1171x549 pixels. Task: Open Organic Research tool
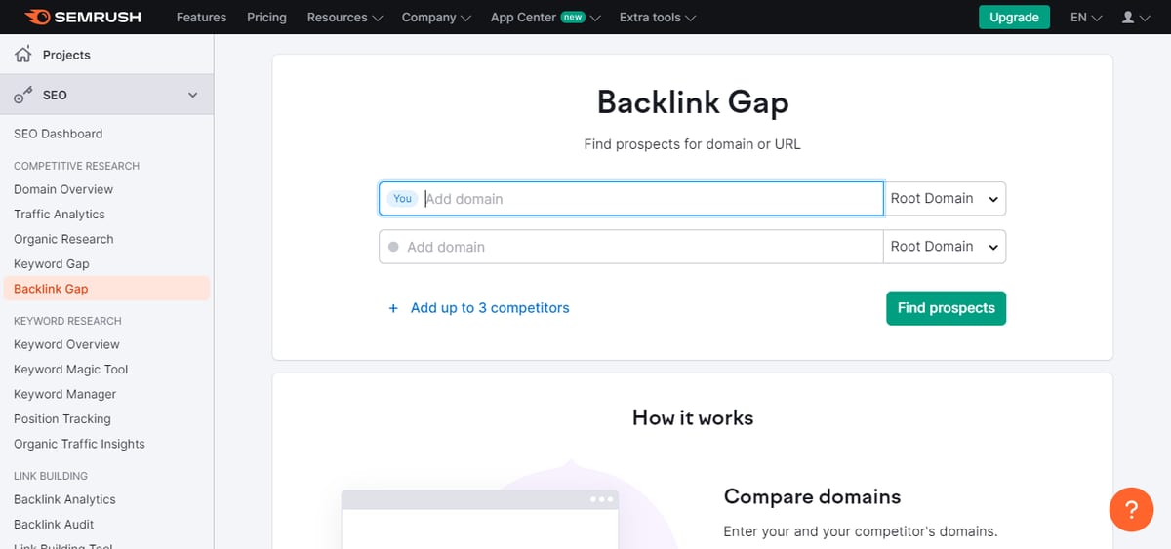(63, 239)
